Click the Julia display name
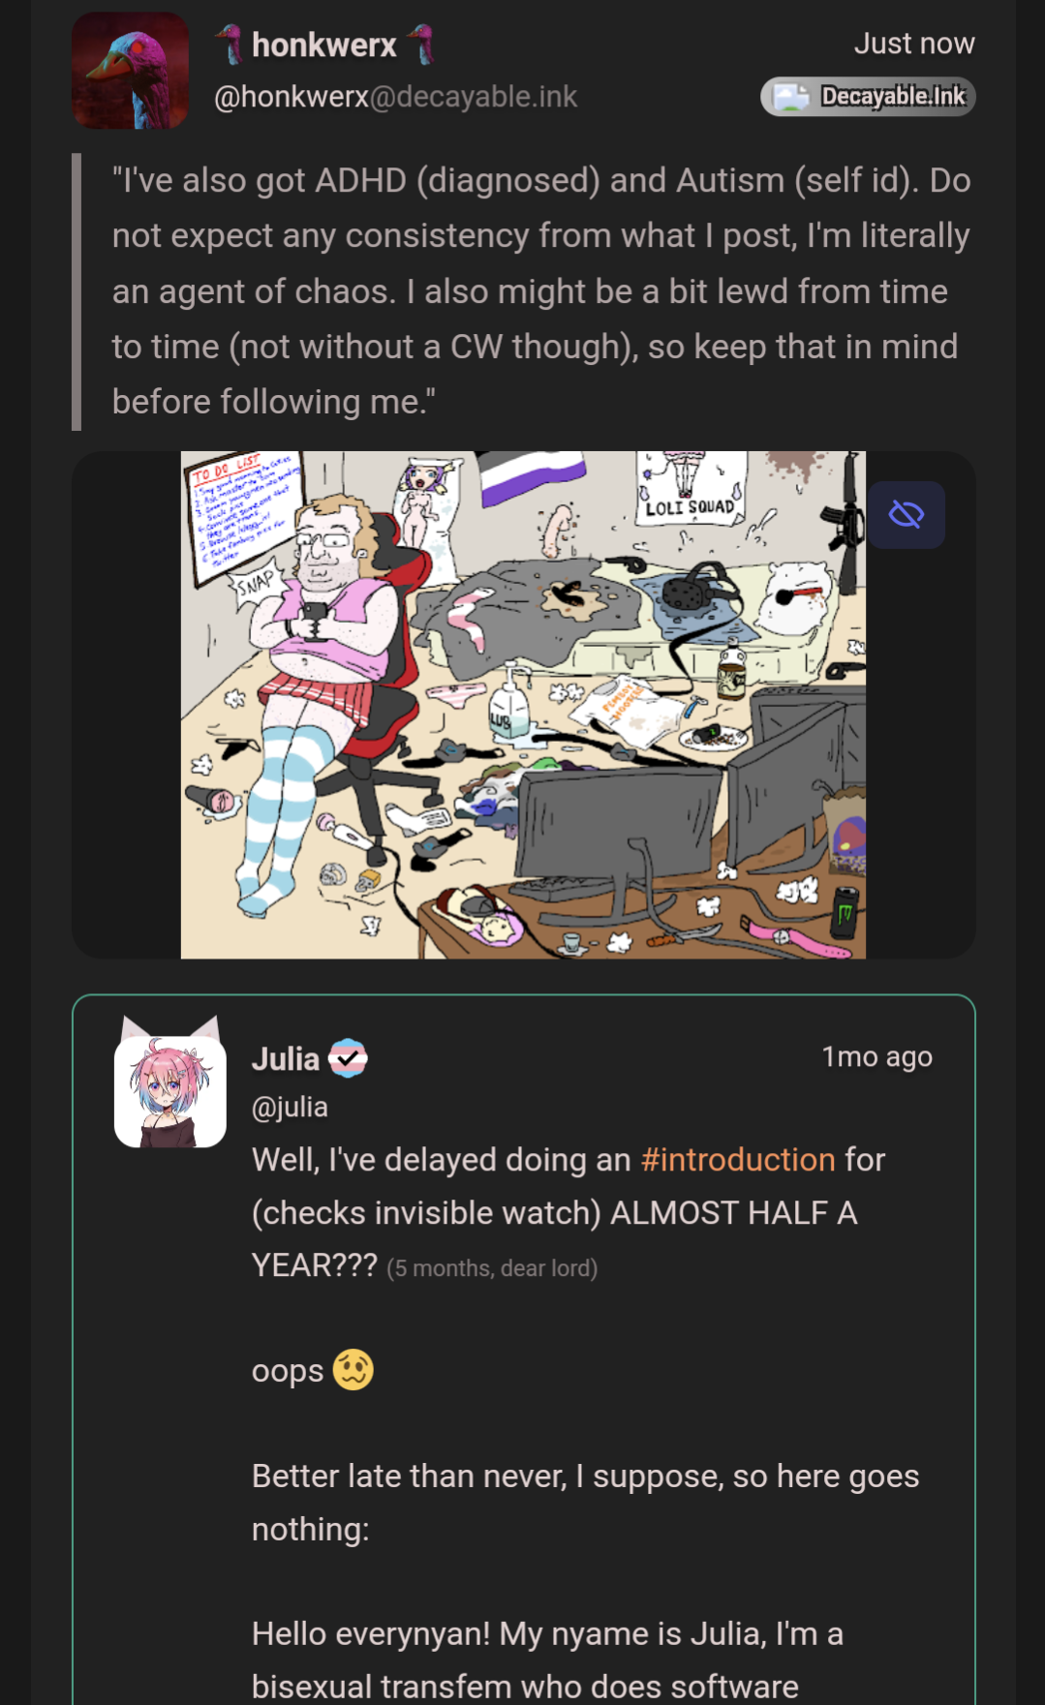This screenshot has height=1705, width=1045. [x=286, y=1058]
